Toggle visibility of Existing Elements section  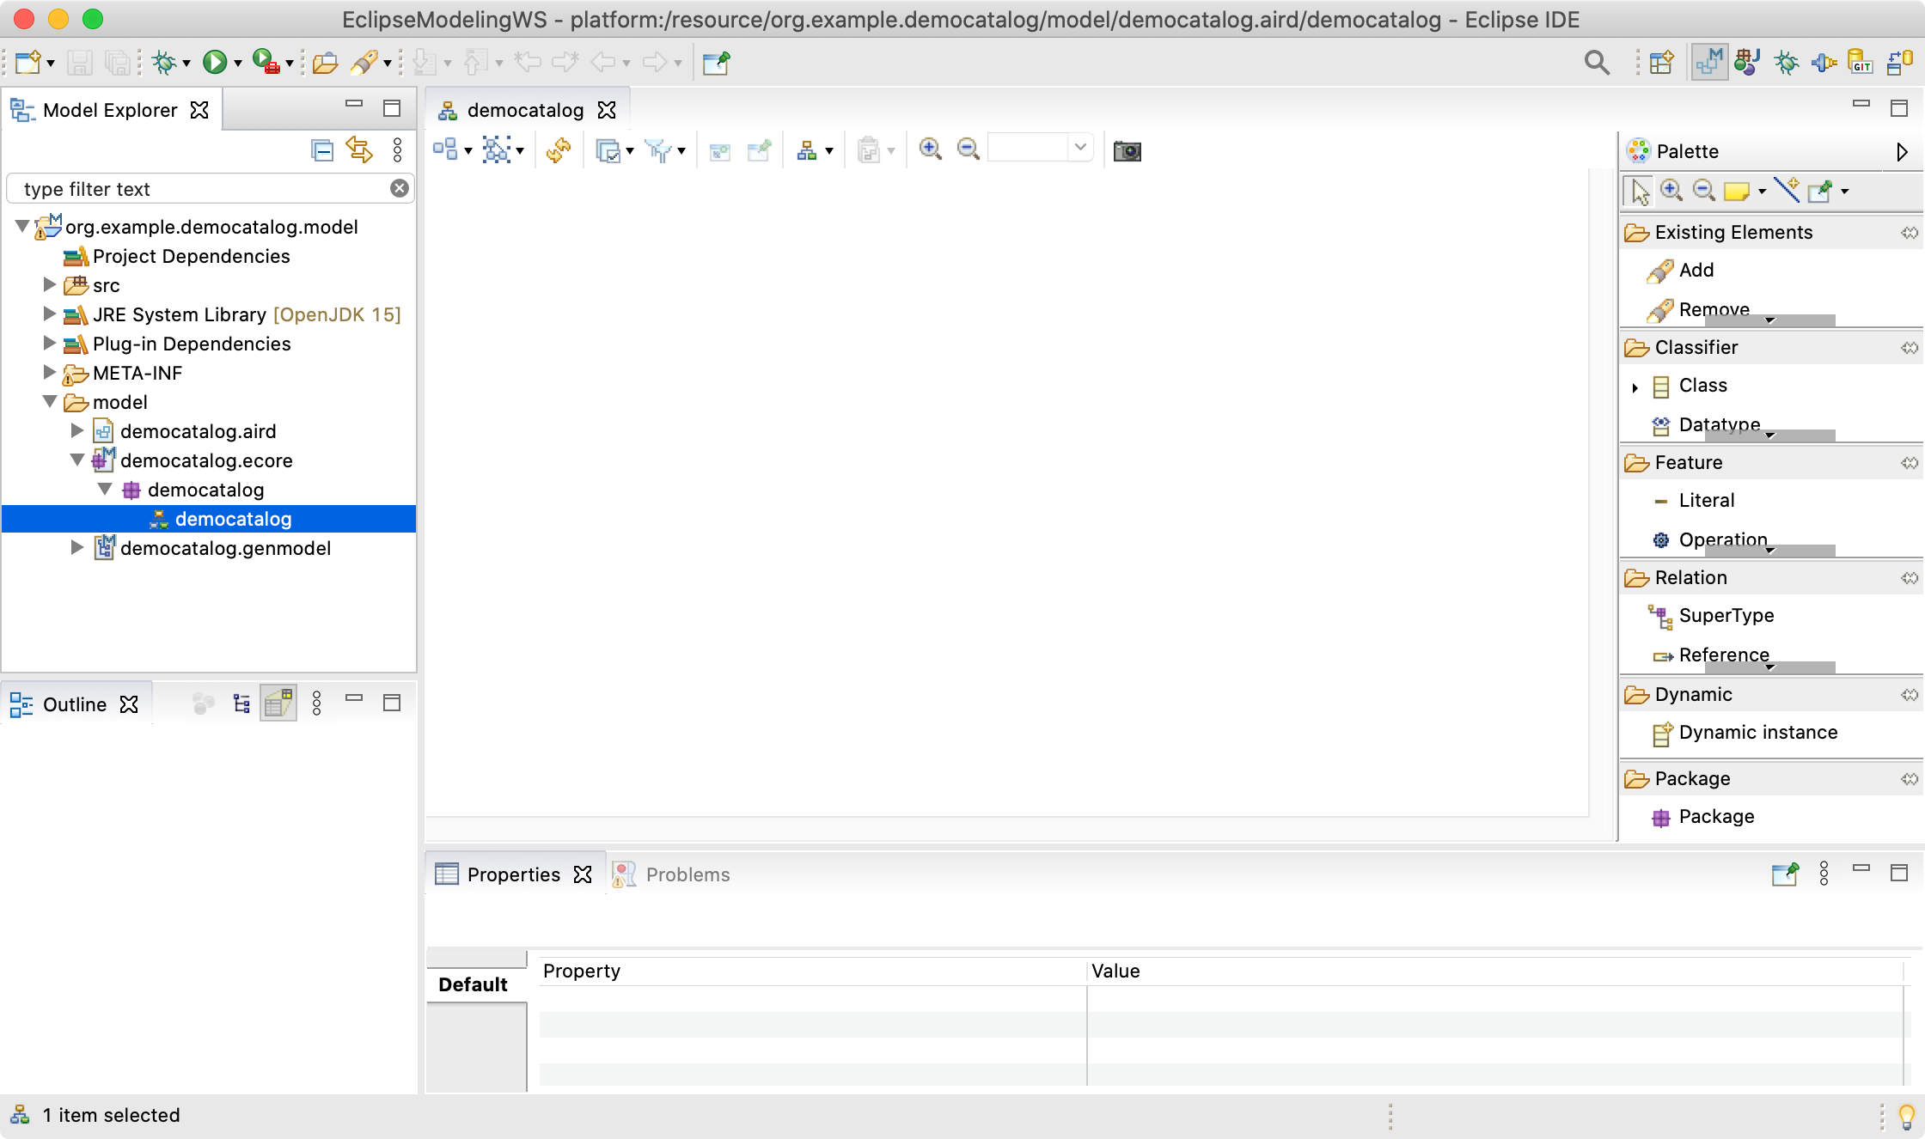point(1909,230)
